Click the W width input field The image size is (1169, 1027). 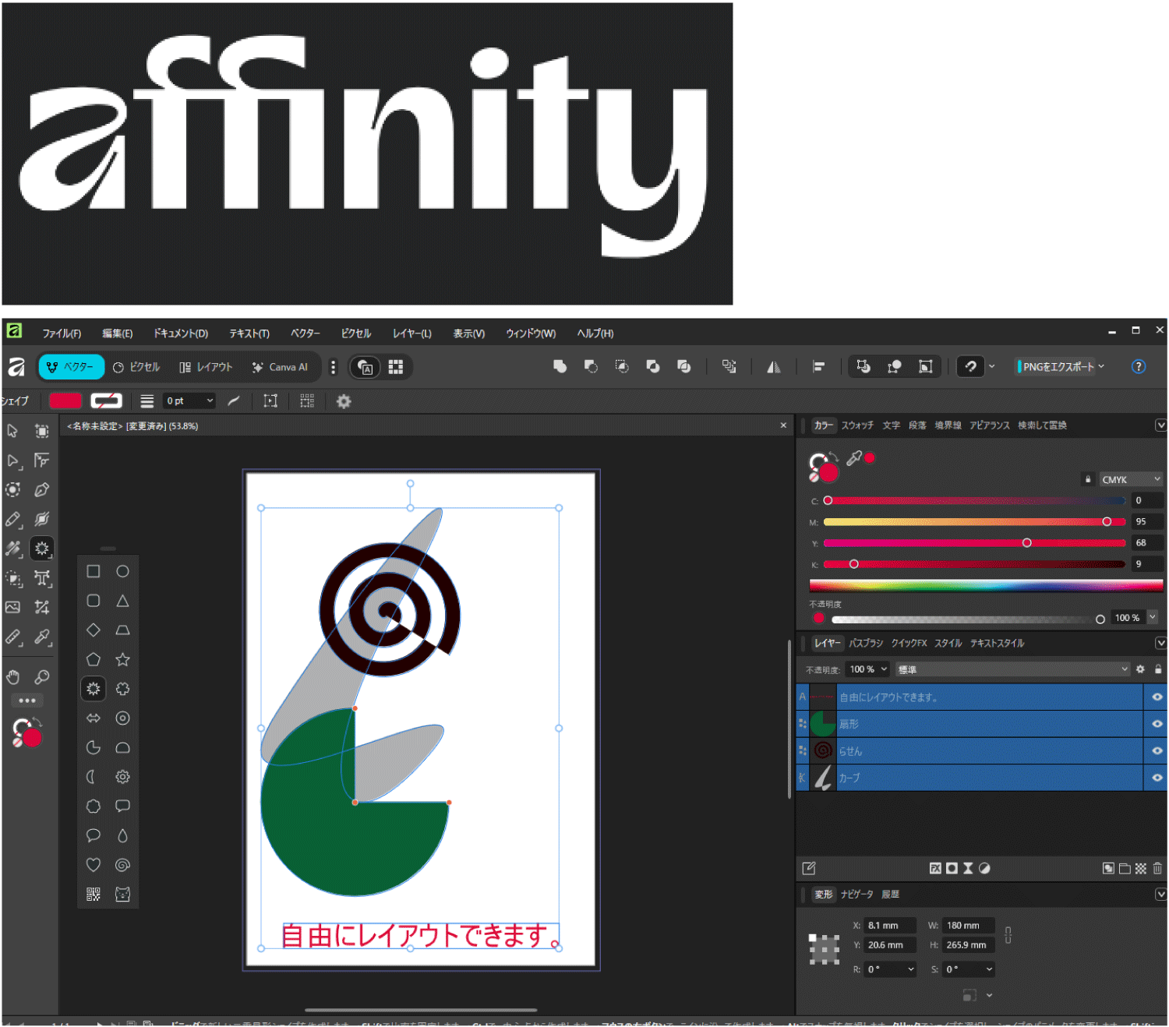point(967,925)
